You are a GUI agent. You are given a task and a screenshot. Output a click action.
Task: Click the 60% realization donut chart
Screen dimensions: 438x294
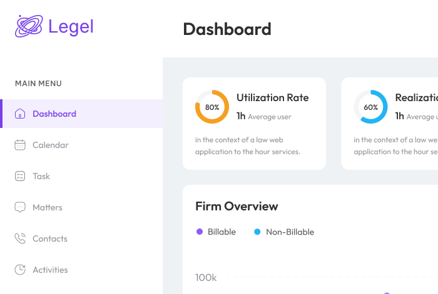pos(371,107)
